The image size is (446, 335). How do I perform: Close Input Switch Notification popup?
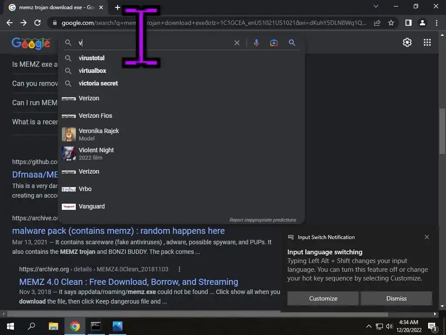pos(427,237)
